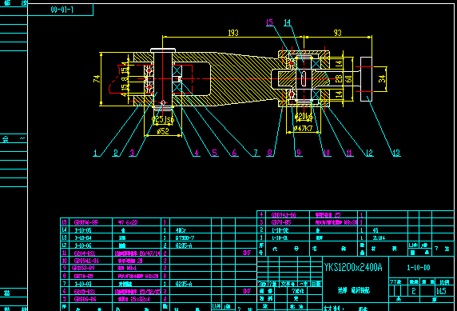The width and height of the screenshot is (457, 311).
Task: Click the handle knob with the 34 dimension
Action: coord(366,79)
